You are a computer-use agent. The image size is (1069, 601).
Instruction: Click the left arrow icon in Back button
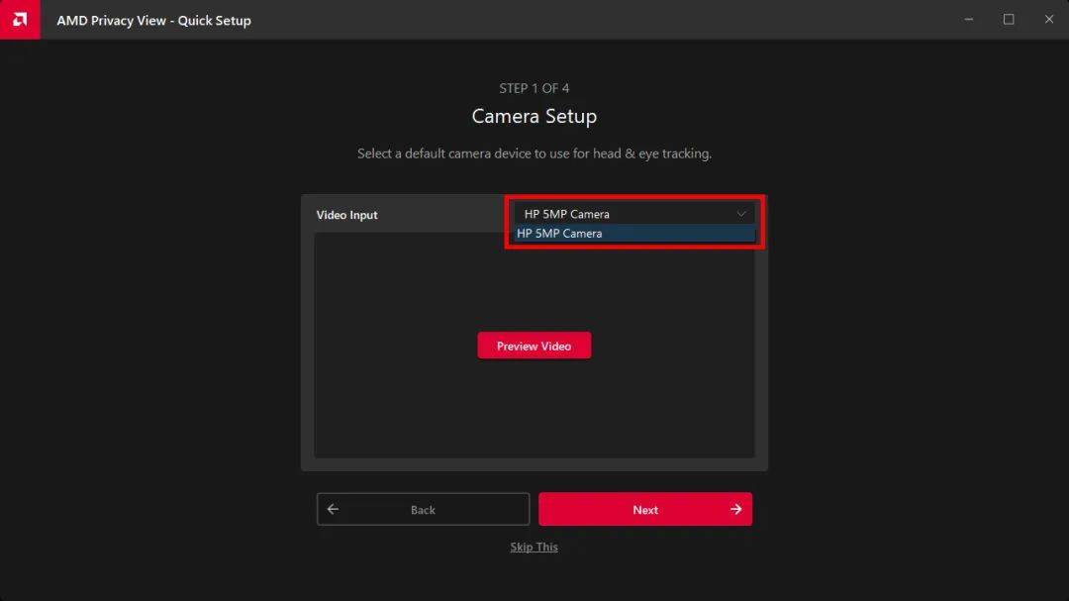pyautogui.click(x=334, y=509)
